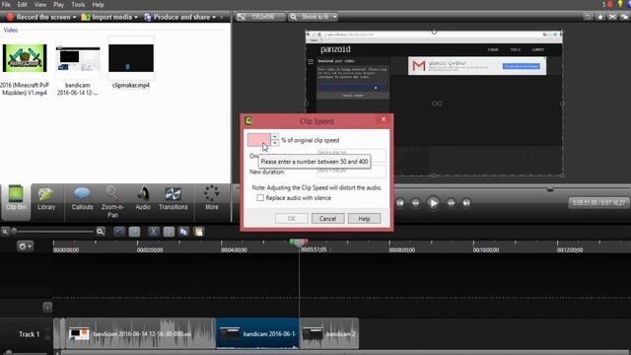
Task: Close the Clip Speed dialog
Action: (x=384, y=119)
